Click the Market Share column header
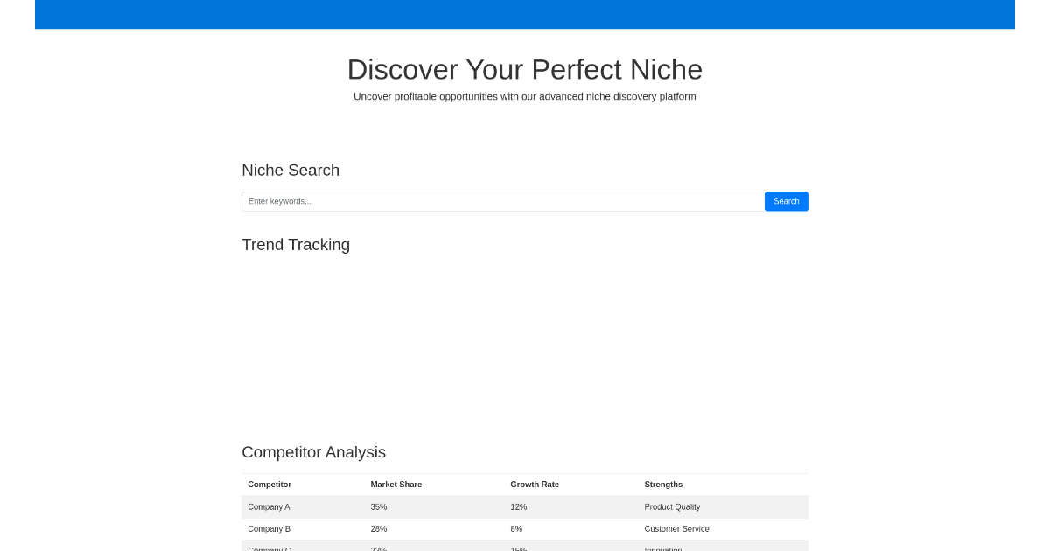1050x551 pixels. [395, 485]
